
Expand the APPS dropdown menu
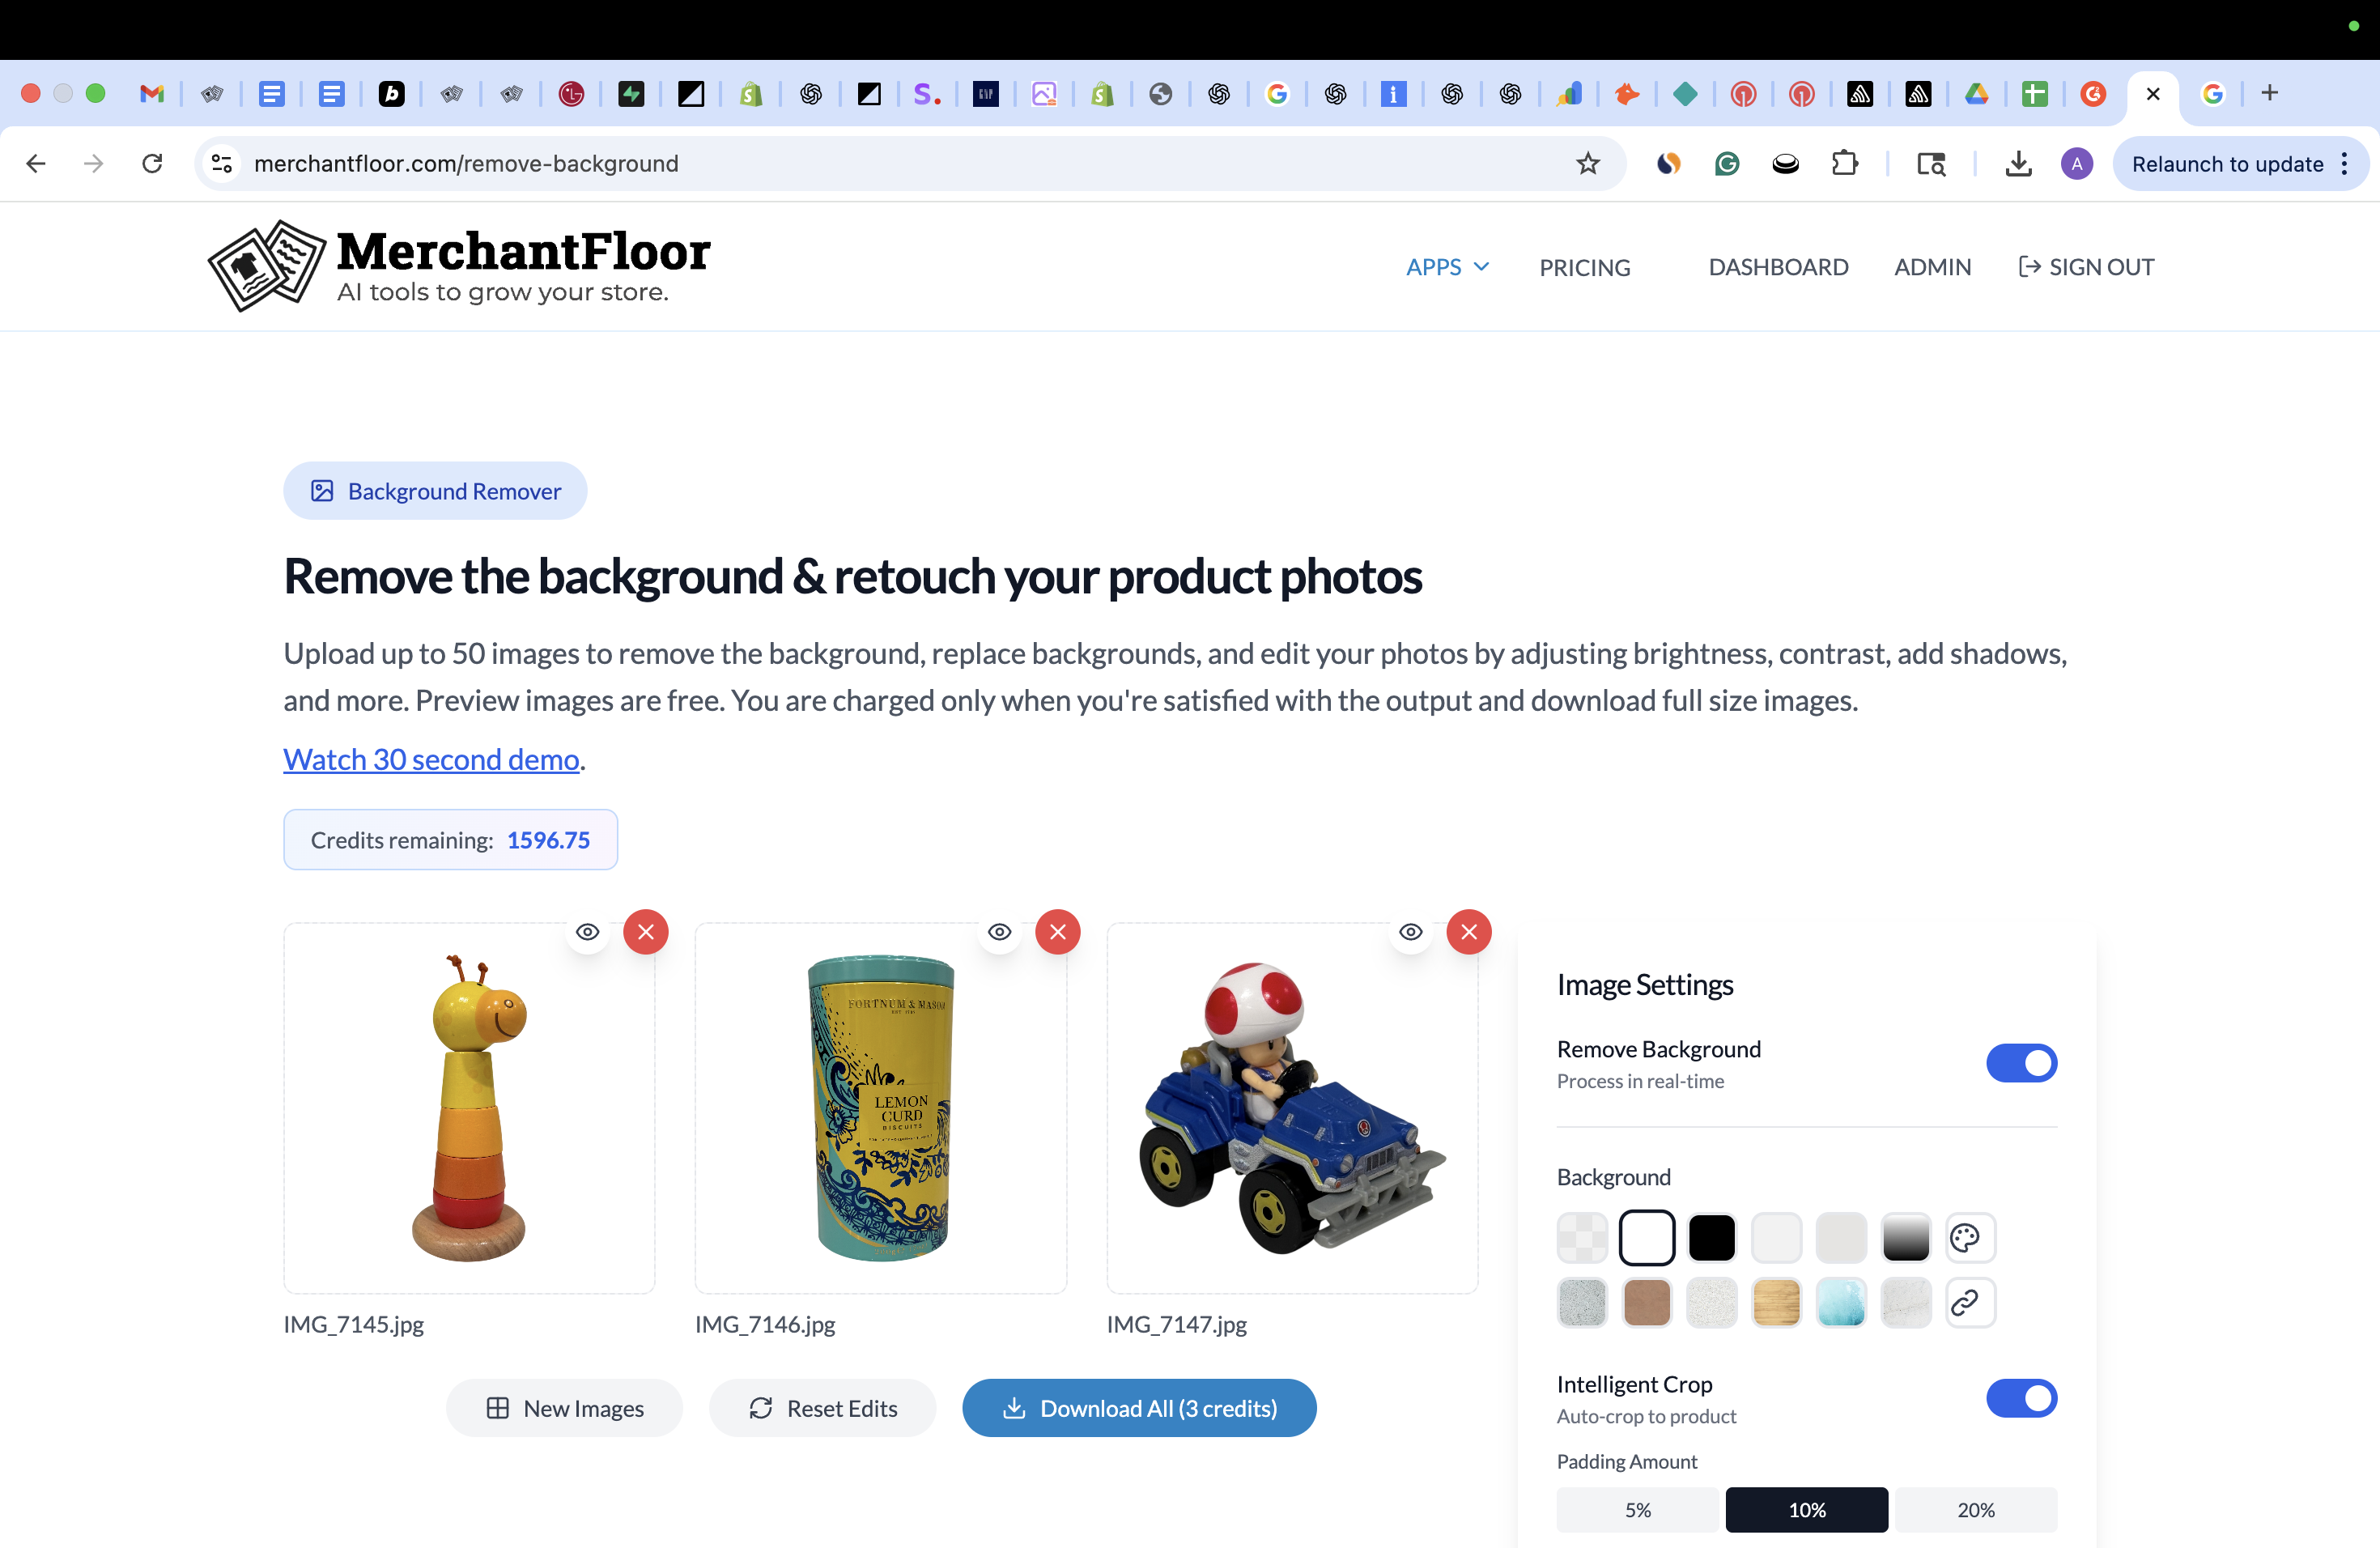(x=1447, y=267)
